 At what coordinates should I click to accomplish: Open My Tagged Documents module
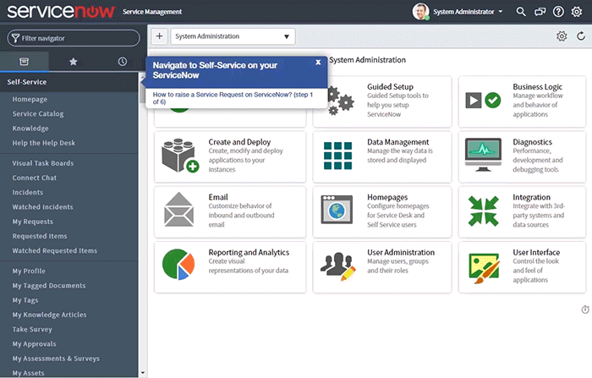click(x=49, y=286)
